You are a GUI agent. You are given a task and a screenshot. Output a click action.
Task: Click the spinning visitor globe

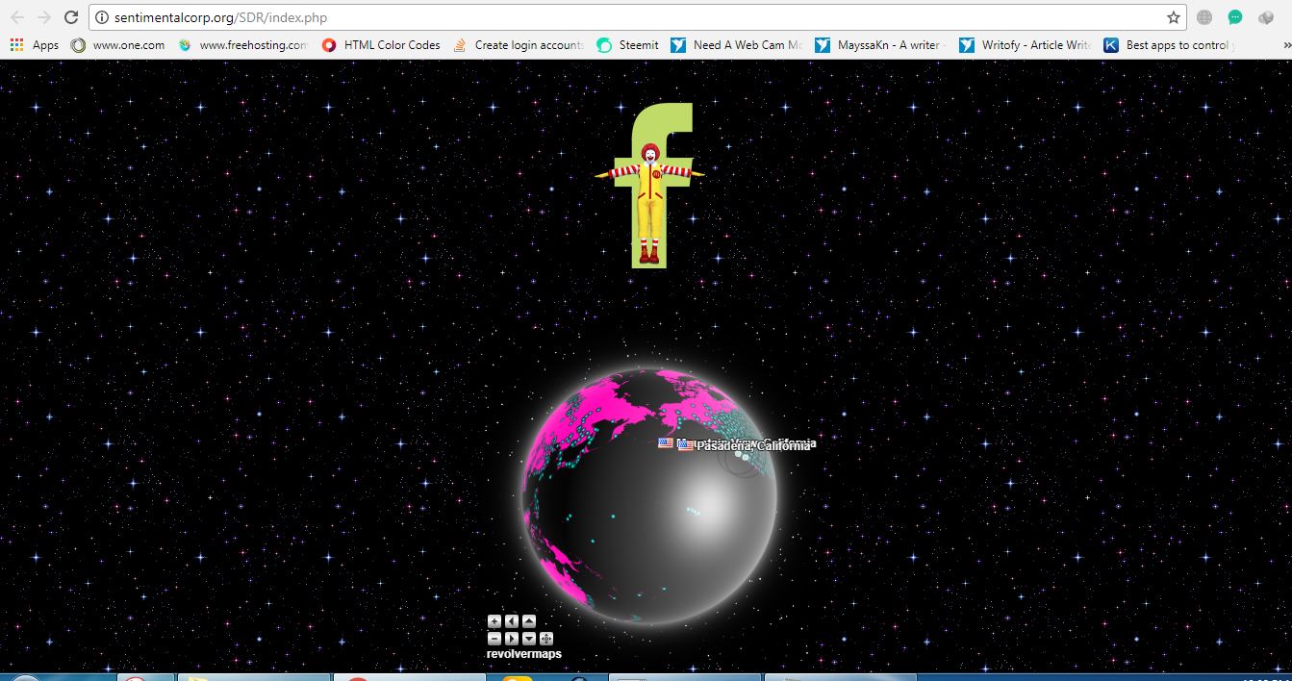pos(649,497)
